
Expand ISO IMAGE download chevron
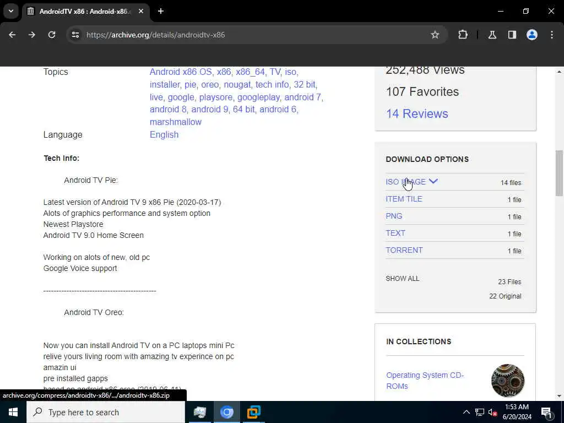(433, 181)
